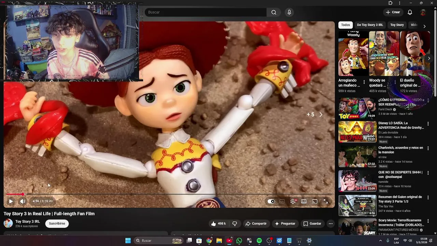The width and height of the screenshot is (437, 246).
Task: Start voice search with microphone
Action: pyautogui.click(x=289, y=12)
